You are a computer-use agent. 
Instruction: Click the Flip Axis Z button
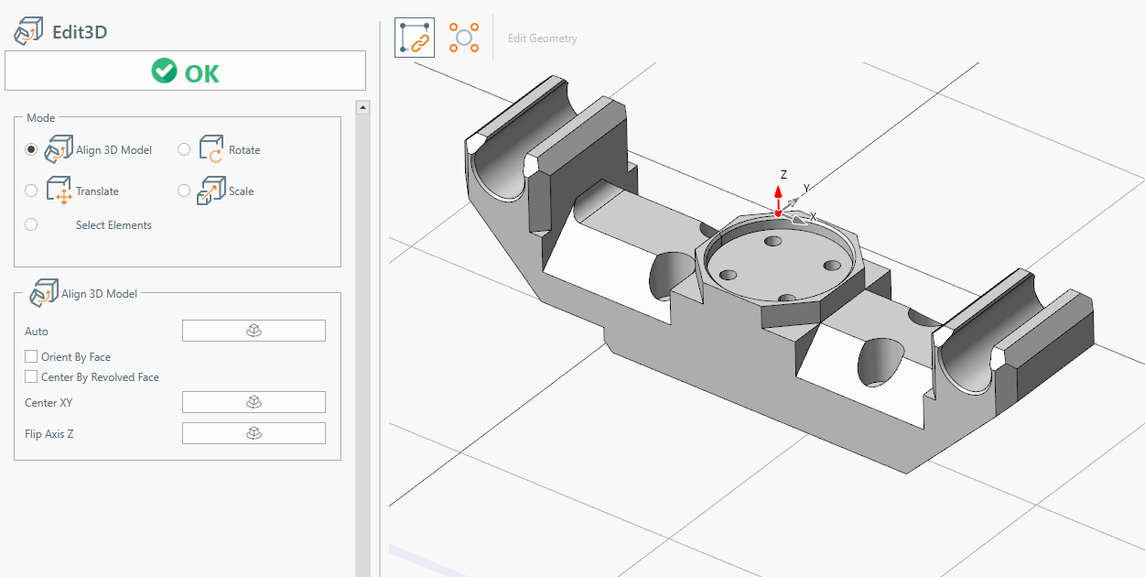coord(254,433)
